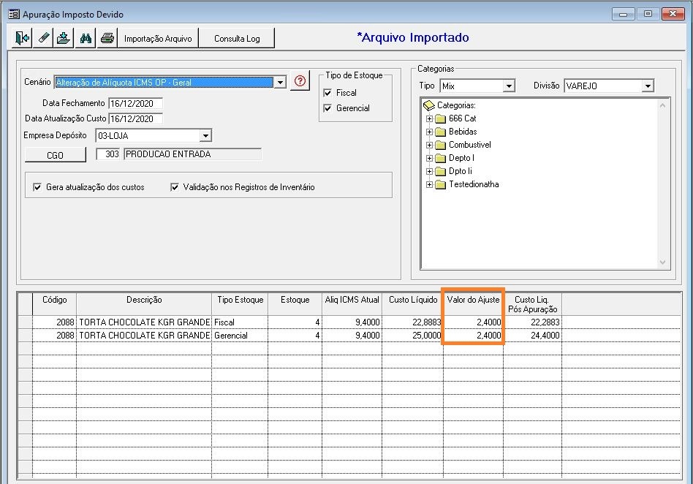Click the Testedionatha folder icon
This screenshot has height=484, width=693.
pyautogui.click(x=440, y=184)
